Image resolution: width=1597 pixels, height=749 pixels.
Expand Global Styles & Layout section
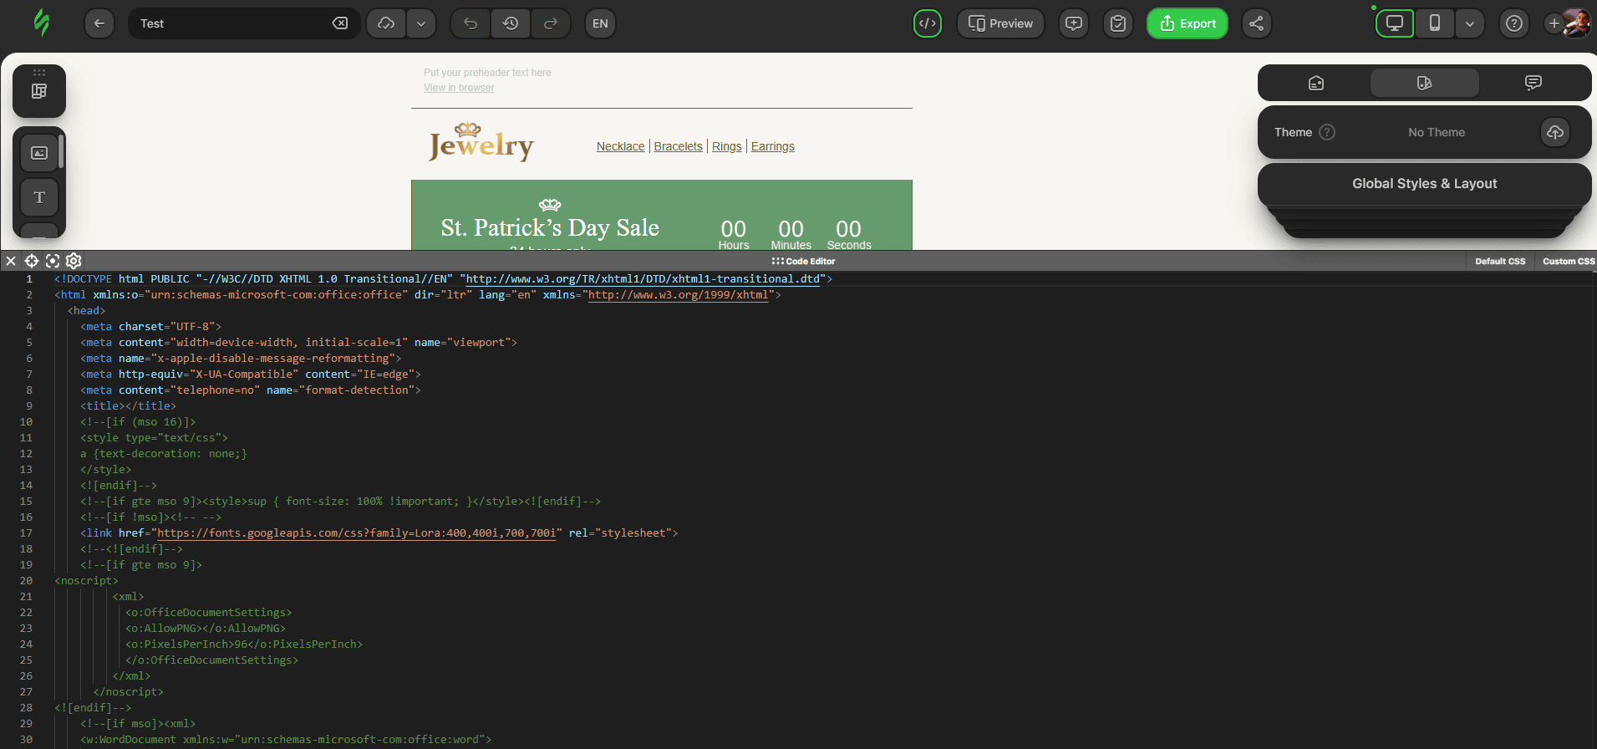[1424, 184]
